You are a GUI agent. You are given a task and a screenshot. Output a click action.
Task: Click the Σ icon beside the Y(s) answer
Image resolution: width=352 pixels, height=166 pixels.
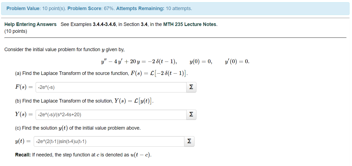click(191, 115)
